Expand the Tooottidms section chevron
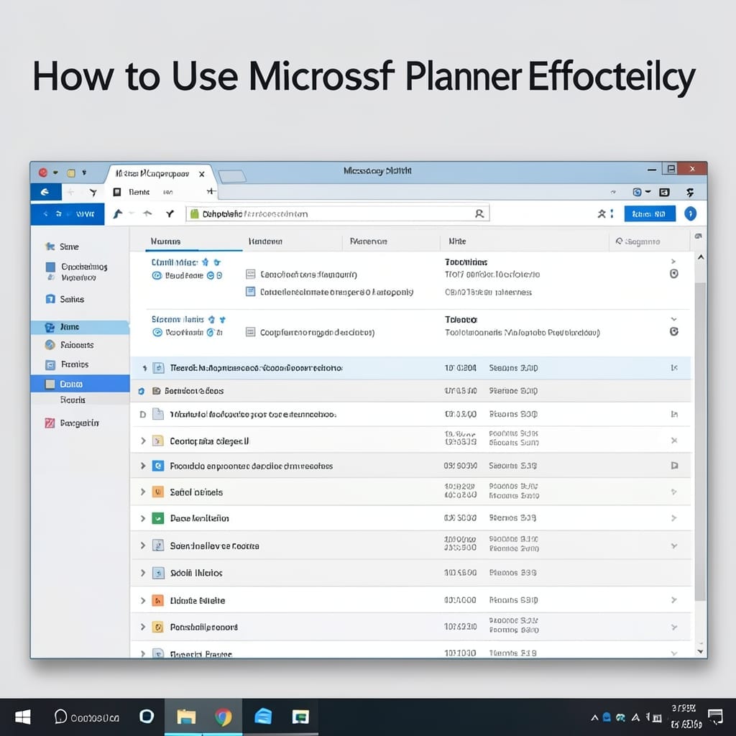The height and width of the screenshot is (736, 736). point(673,262)
